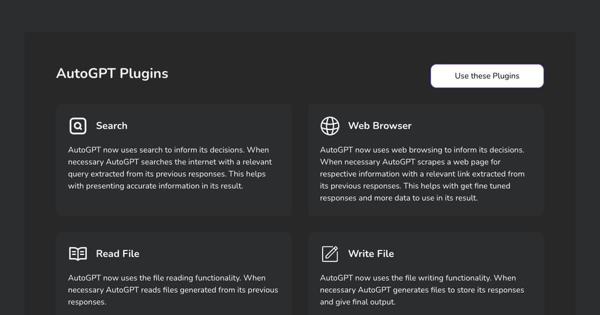Screen dimensions: 600x315
Task: Click the Read File plugin title
Action: [117, 254]
